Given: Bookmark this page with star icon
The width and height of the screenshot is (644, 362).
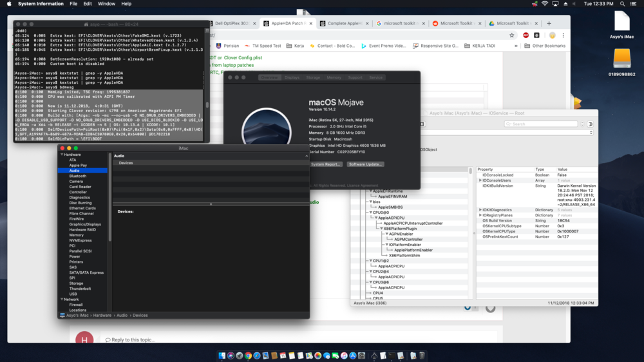Looking at the screenshot, I should [x=512, y=35].
